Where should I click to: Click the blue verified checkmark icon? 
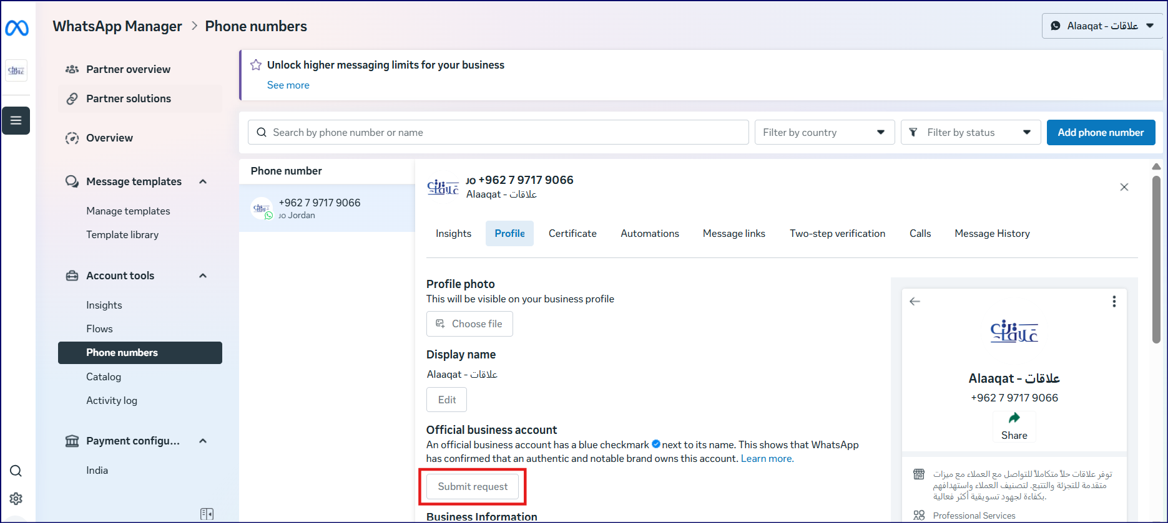[656, 444]
